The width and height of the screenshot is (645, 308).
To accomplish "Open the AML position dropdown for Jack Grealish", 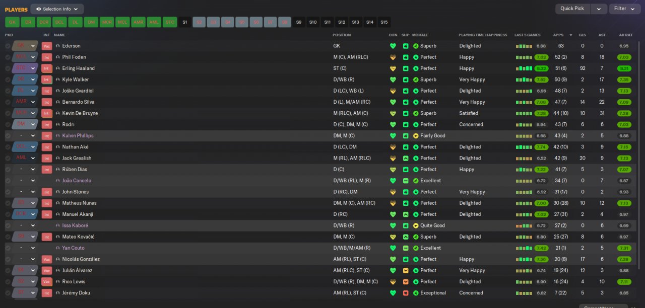I will (x=25, y=158).
